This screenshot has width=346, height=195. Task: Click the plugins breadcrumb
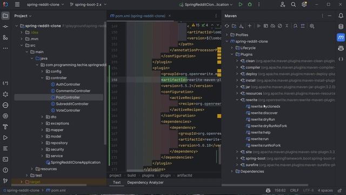148,175
